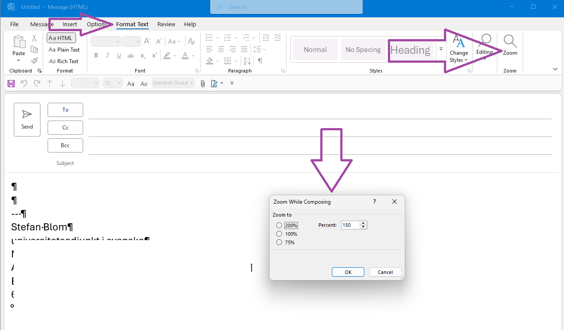
Task: Open the Zoom magnifier tool
Action: point(510,45)
